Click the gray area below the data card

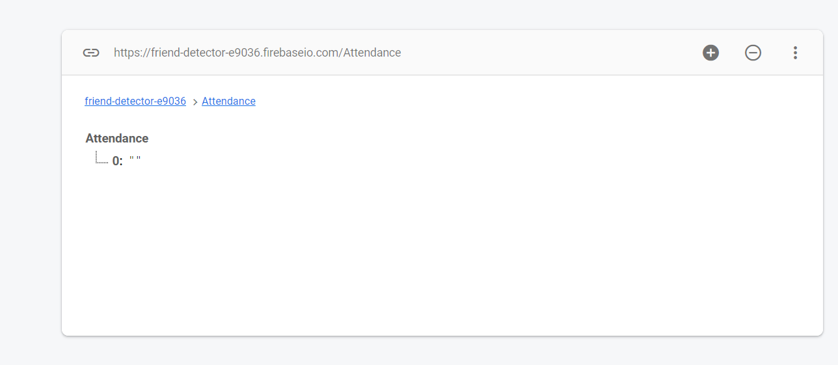tap(442, 351)
